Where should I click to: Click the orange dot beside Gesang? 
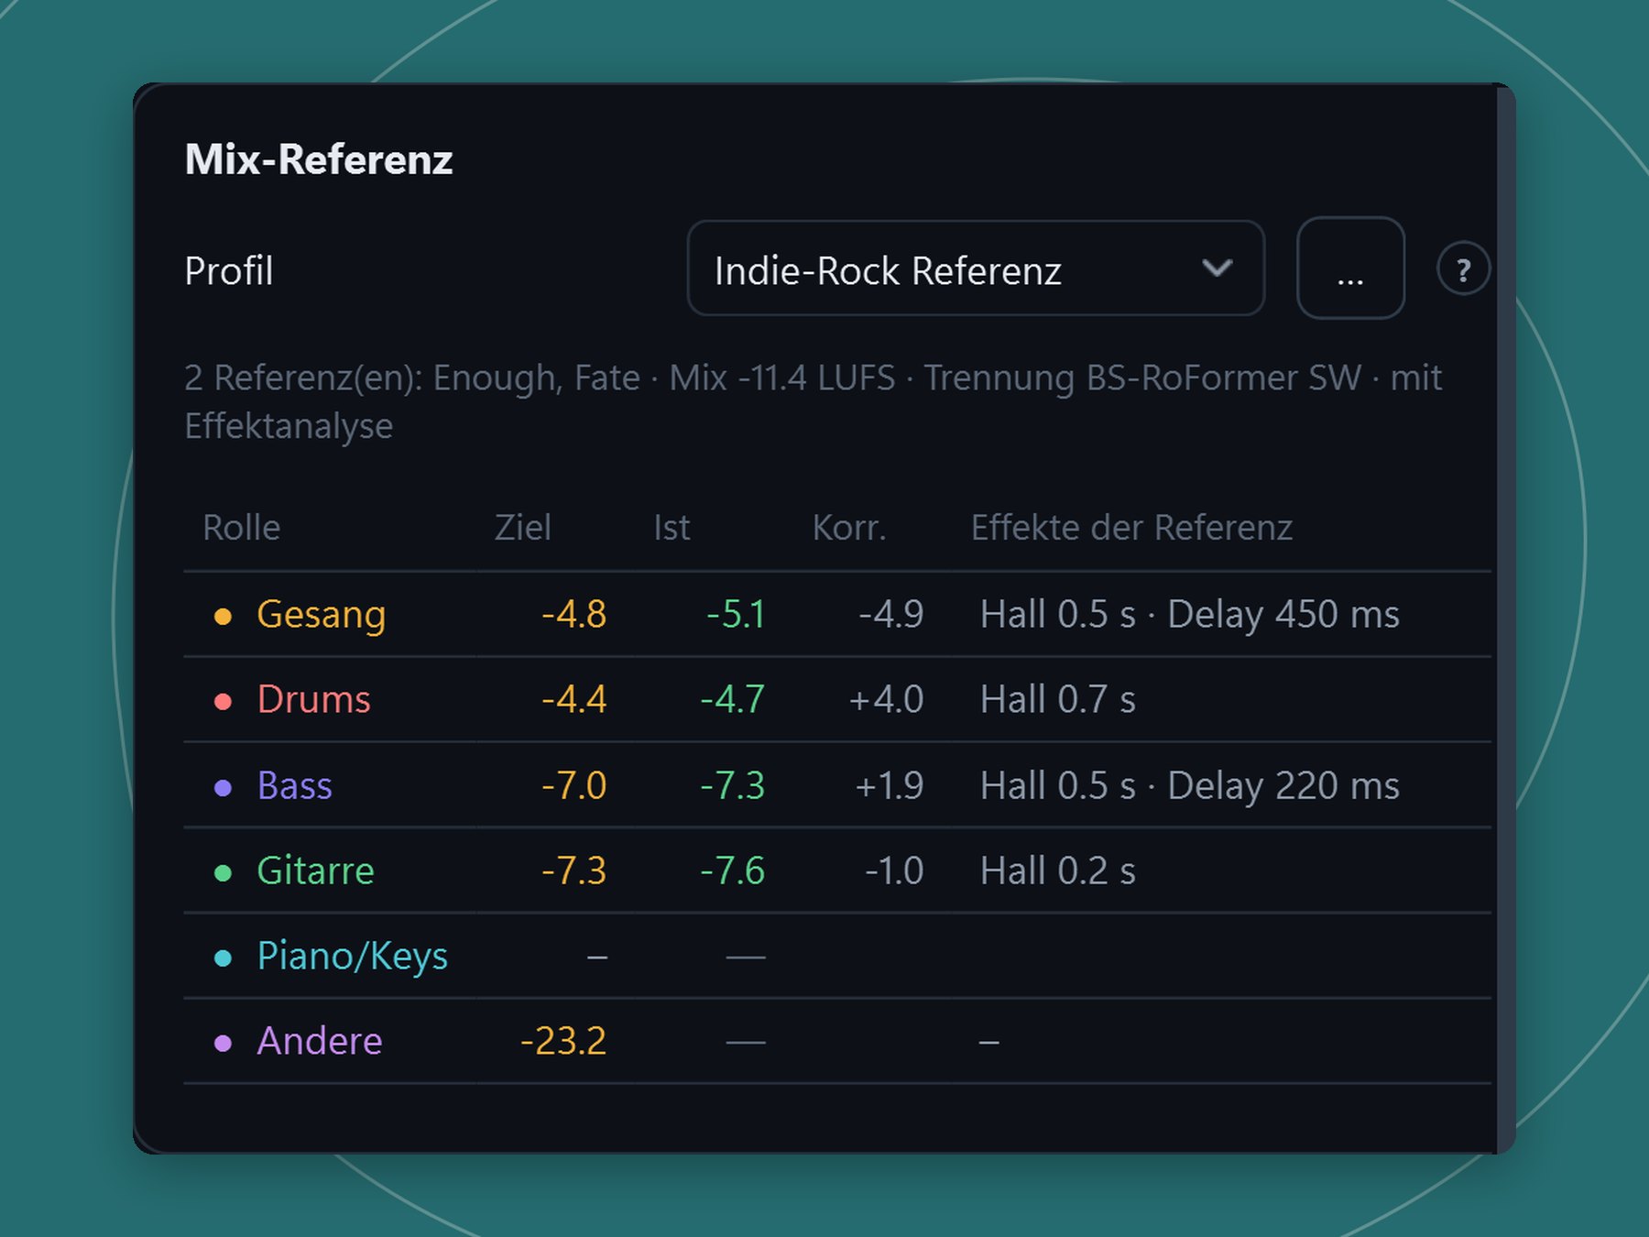pos(223,616)
